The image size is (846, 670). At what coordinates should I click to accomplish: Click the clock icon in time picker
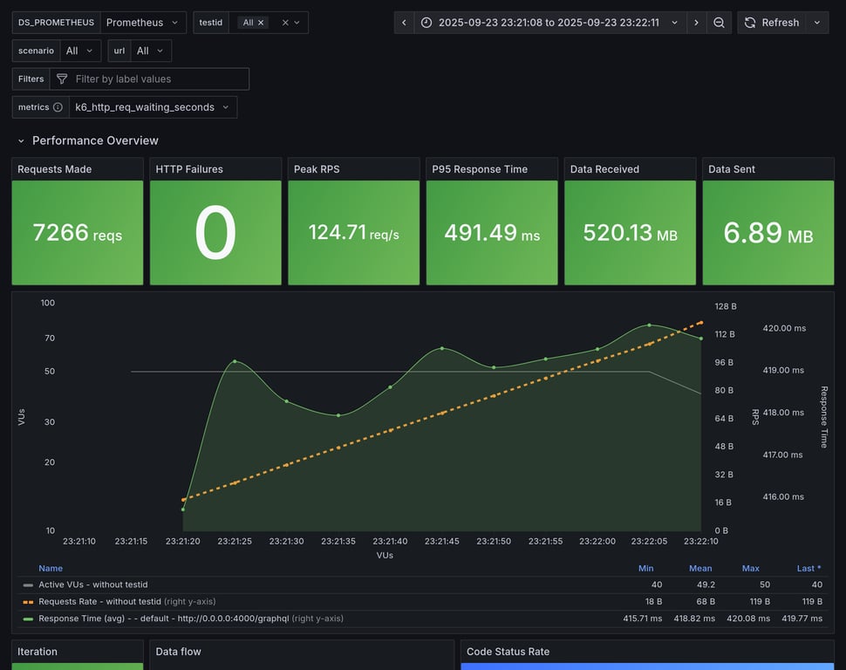(426, 23)
